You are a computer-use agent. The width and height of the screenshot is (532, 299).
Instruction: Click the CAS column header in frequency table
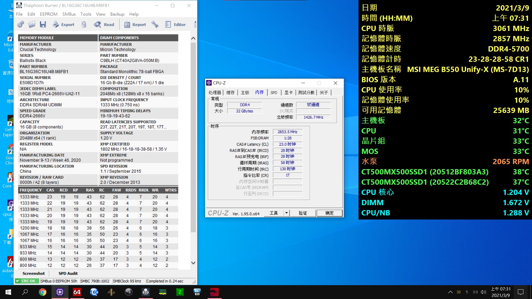[50, 190]
